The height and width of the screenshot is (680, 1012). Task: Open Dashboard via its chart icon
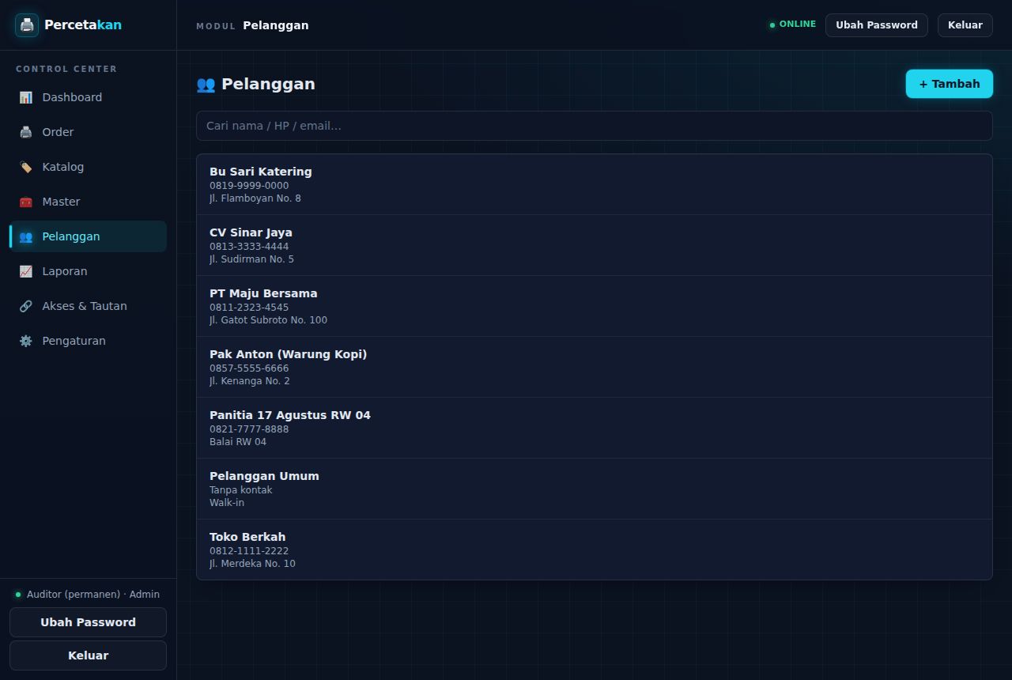pos(26,97)
